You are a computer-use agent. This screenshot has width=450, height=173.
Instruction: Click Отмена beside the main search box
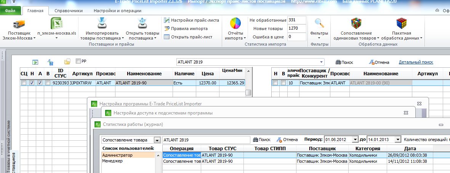click(x=379, y=62)
